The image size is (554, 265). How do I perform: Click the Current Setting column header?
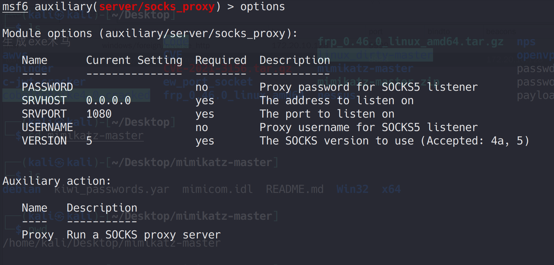[x=134, y=60]
